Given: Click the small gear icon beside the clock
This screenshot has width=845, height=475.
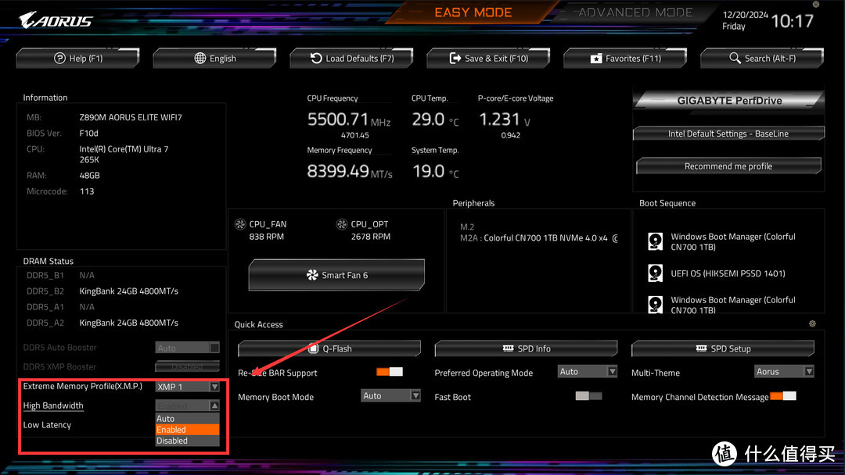Looking at the screenshot, I should pyautogui.click(x=816, y=5).
